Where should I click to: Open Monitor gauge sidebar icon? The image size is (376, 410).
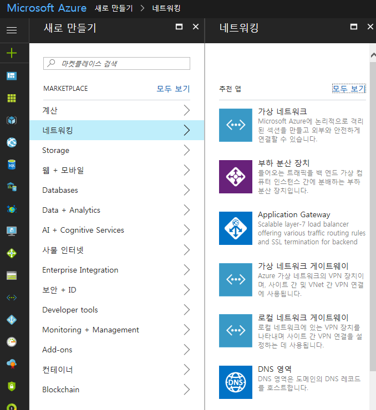(12, 342)
